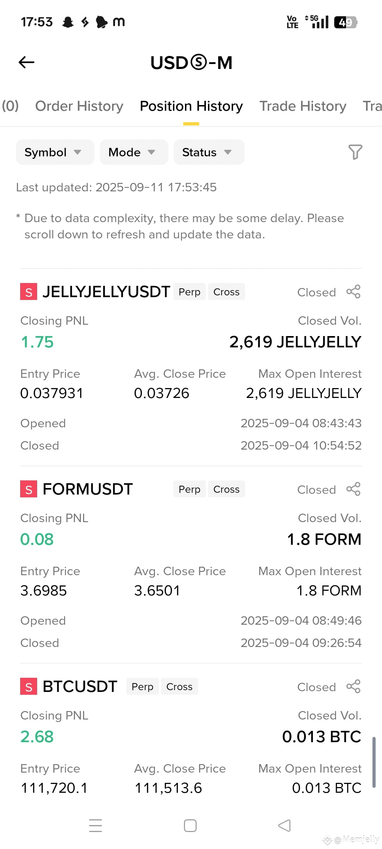Tap Android home square button

point(190,826)
